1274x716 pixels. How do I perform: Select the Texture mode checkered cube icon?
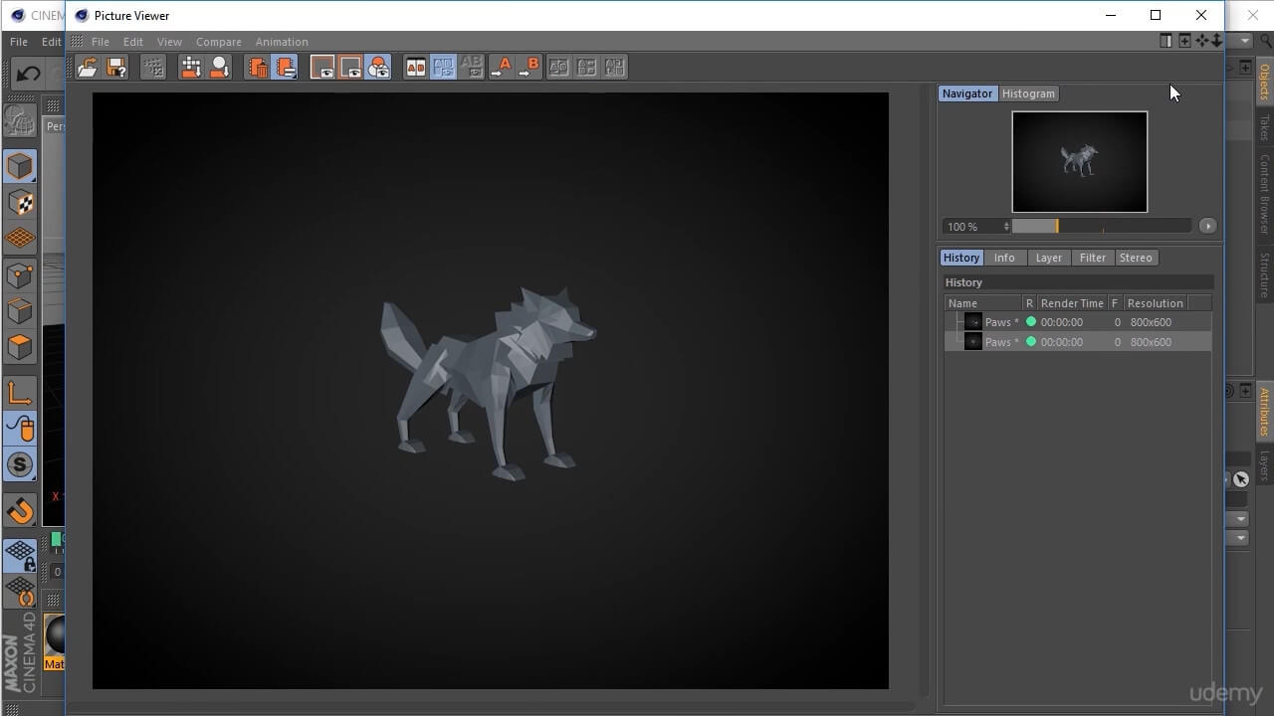(x=20, y=203)
